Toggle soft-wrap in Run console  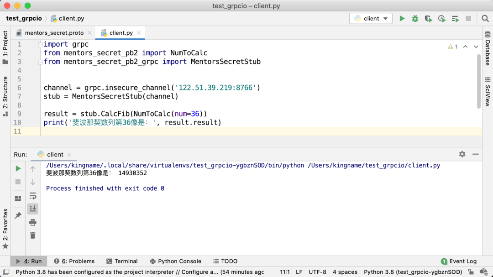[33, 196]
